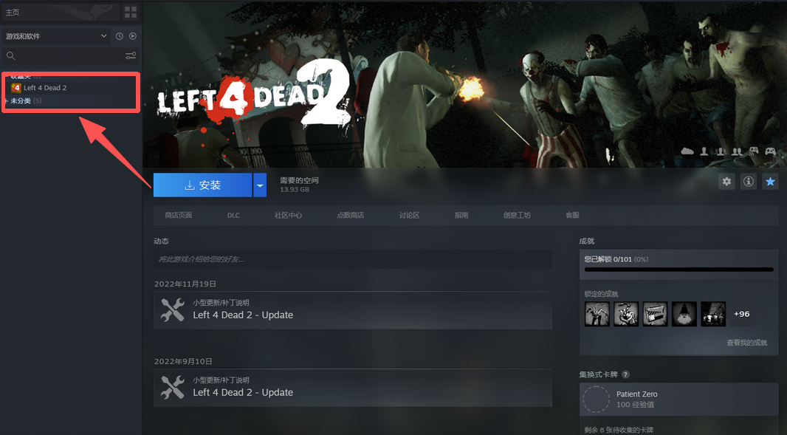This screenshot has width=787, height=435.
Task: Click trading cards help question mark
Action: click(x=625, y=374)
